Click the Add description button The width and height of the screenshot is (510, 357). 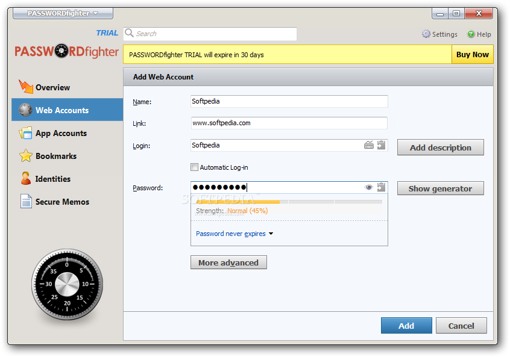[x=441, y=147]
